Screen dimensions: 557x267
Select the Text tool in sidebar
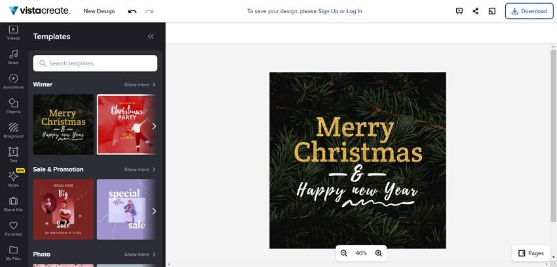[x=13, y=155]
